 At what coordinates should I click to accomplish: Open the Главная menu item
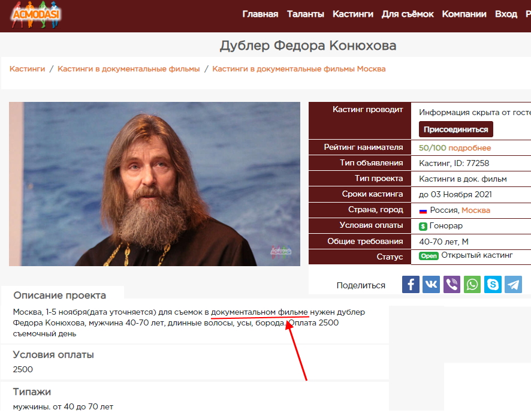(x=260, y=14)
